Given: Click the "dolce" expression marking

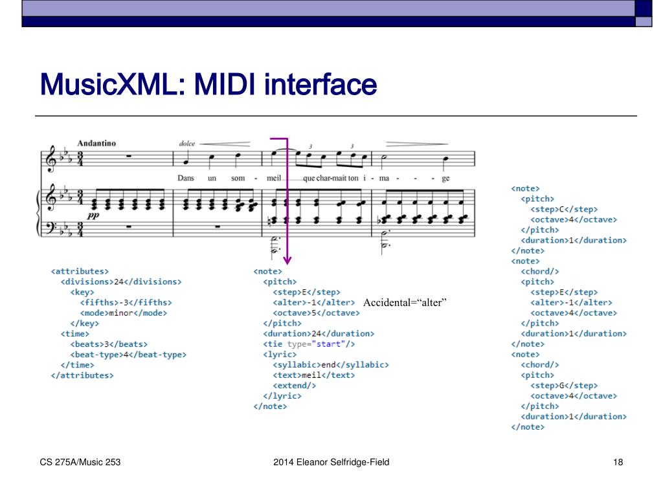Looking at the screenshot, I should [x=187, y=144].
